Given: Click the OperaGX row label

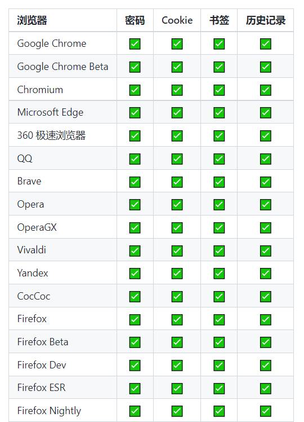Looking at the screenshot, I should tap(37, 228).
